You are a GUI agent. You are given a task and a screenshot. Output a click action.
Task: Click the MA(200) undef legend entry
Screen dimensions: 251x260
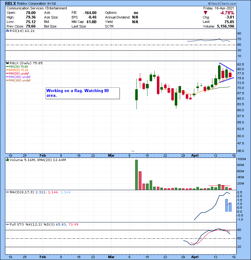click(18, 77)
